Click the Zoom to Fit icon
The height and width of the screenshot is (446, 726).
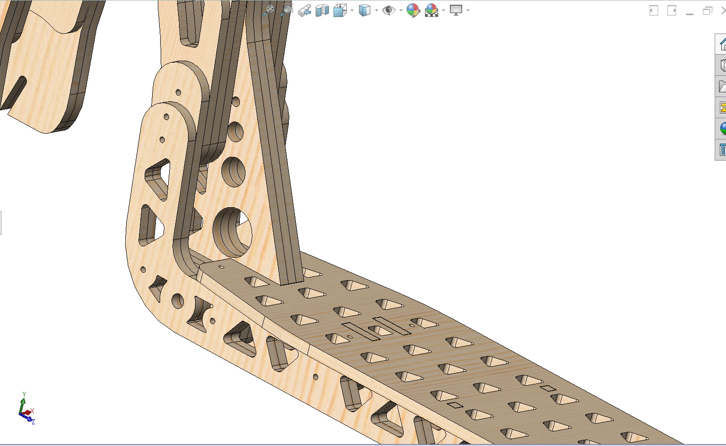click(269, 10)
